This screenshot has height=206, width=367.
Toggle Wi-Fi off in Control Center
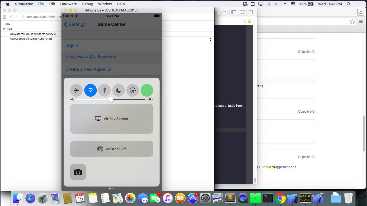click(90, 90)
